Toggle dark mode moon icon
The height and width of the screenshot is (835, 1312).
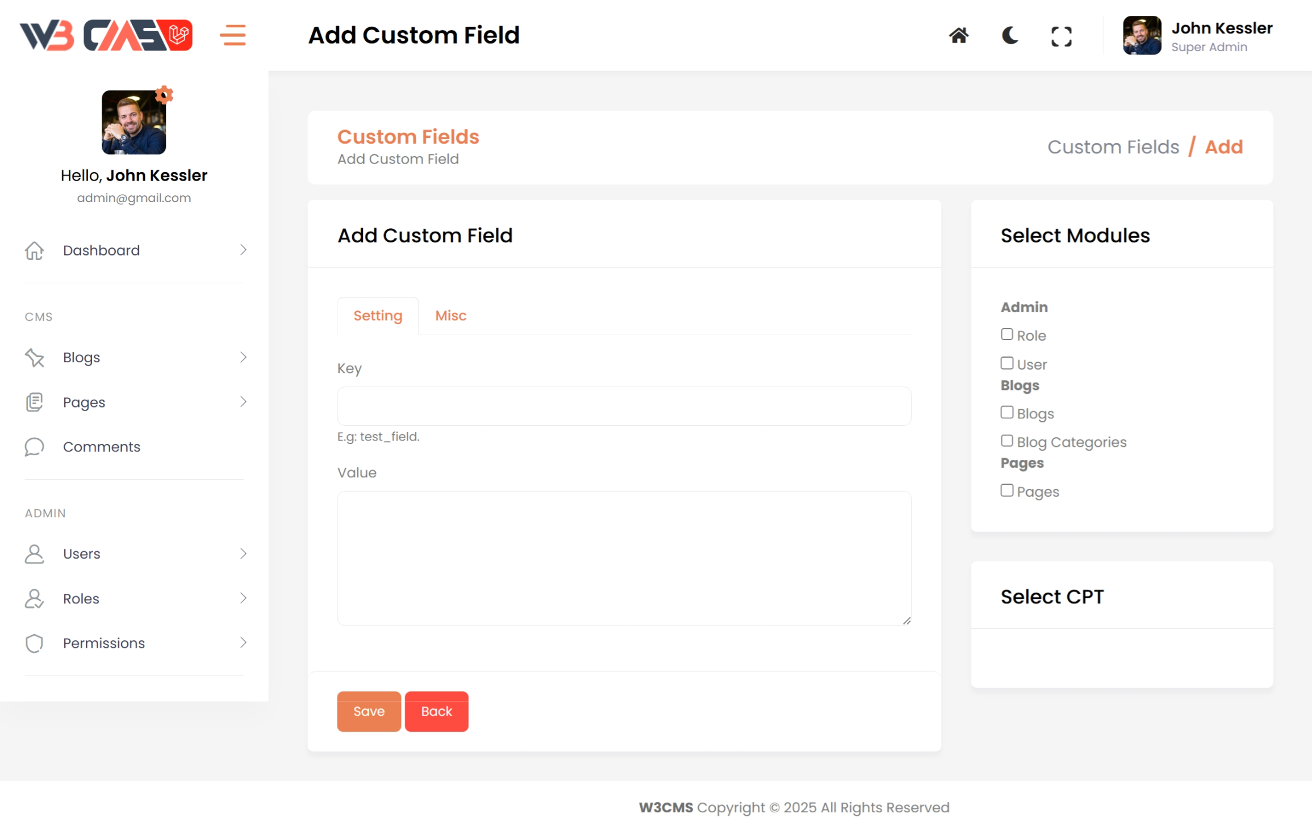tap(1009, 36)
